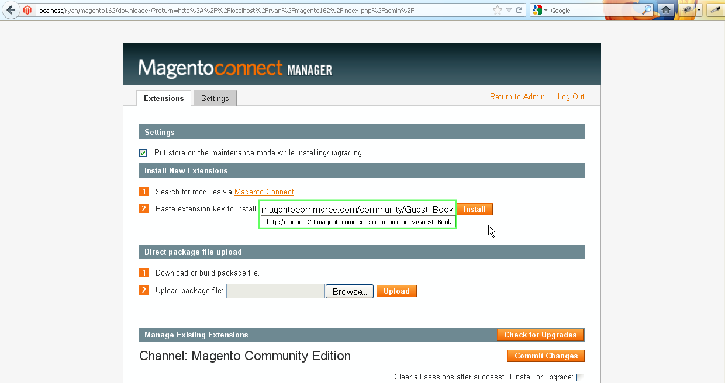Bookmark this page with the star icon

point(497,10)
